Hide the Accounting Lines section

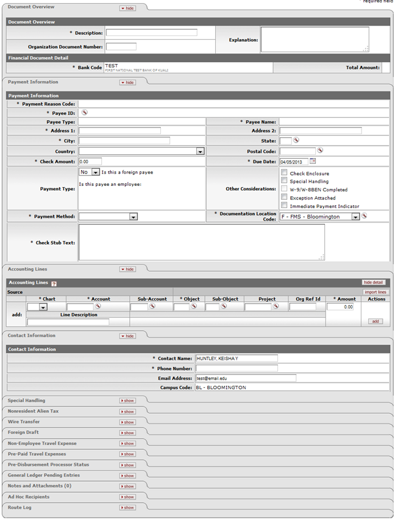coord(127,269)
